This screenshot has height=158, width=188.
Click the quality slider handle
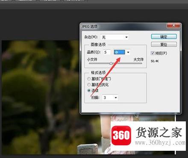click(x=111, y=63)
